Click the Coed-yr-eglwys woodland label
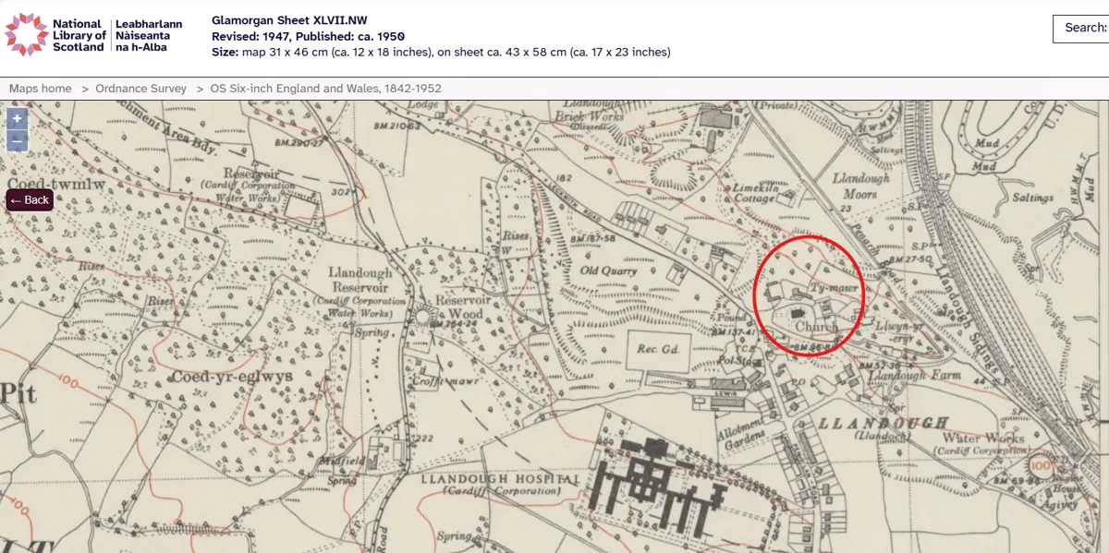1109x553 pixels. (x=231, y=377)
